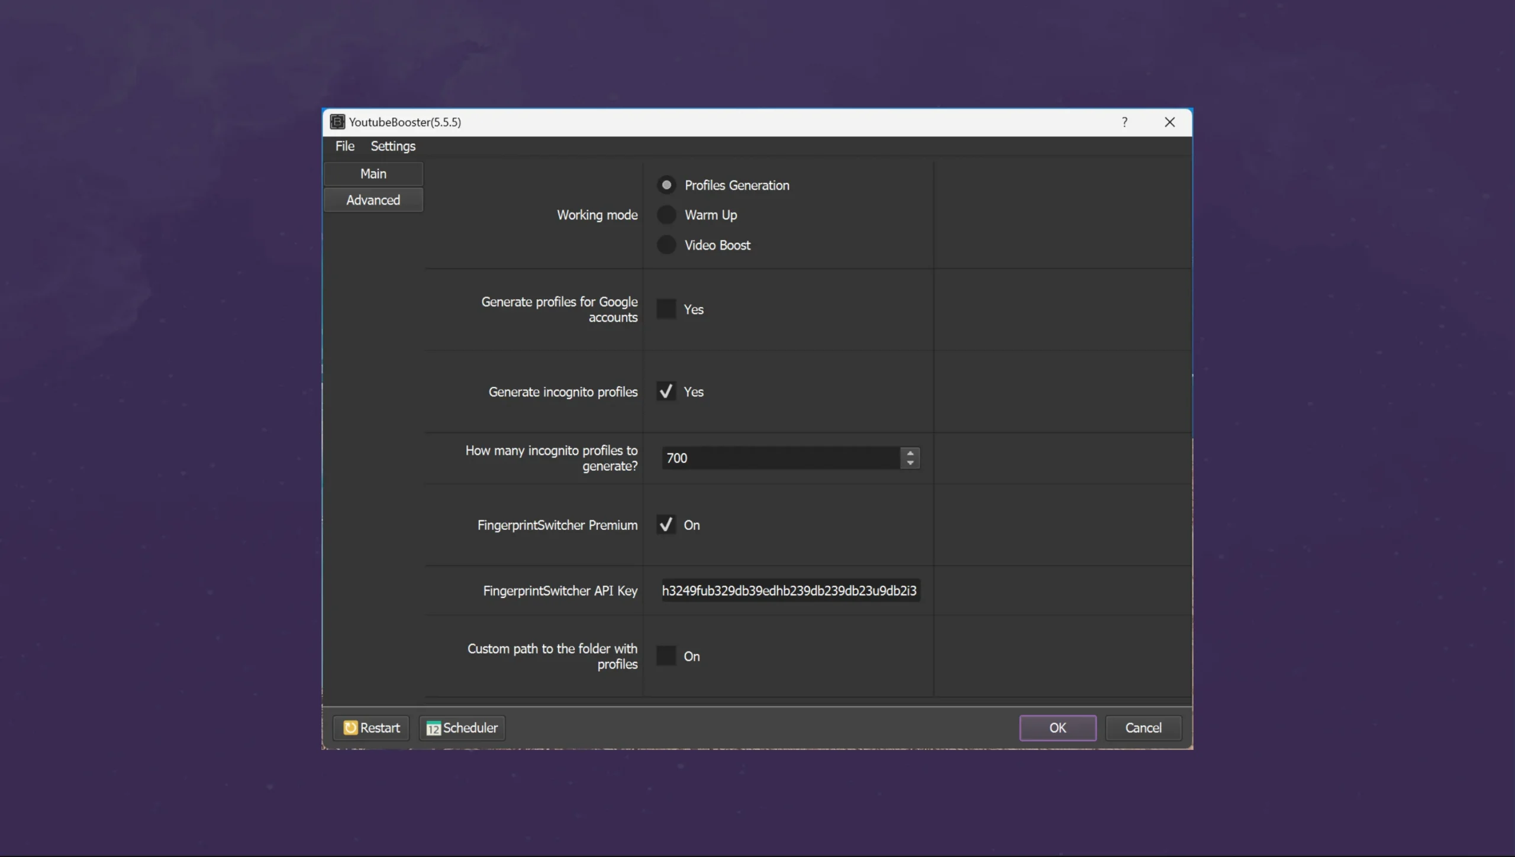Click the FingerprintSwitcher API Key field
Screen dimensions: 1515x857
tap(791, 590)
